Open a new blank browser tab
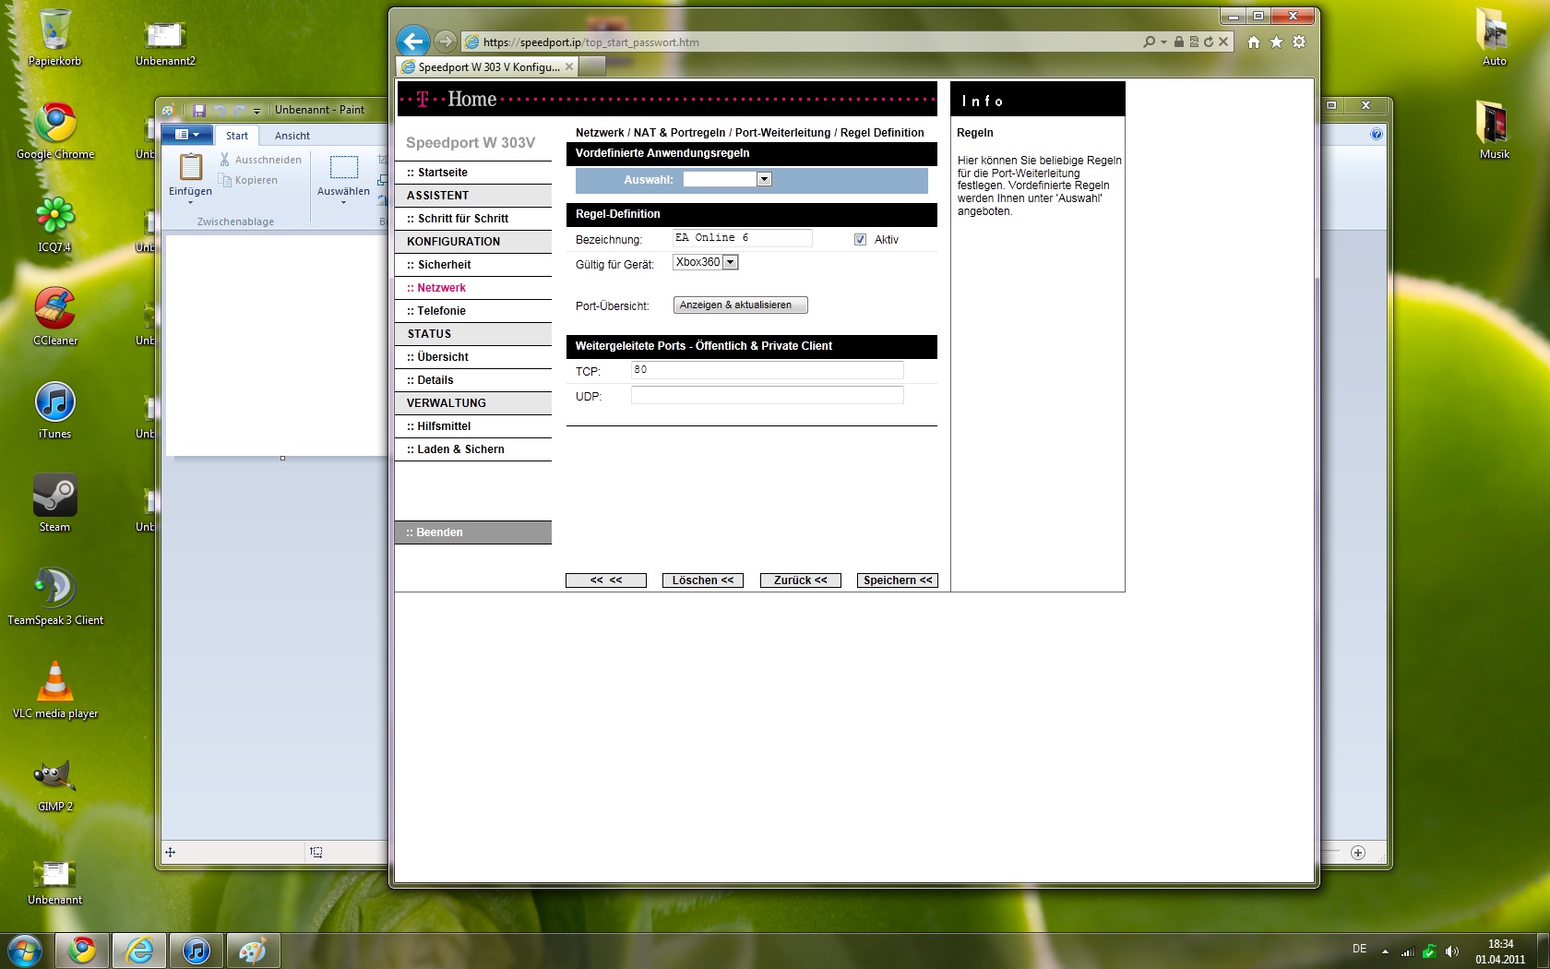1550x969 pixels. click(592, 66)
